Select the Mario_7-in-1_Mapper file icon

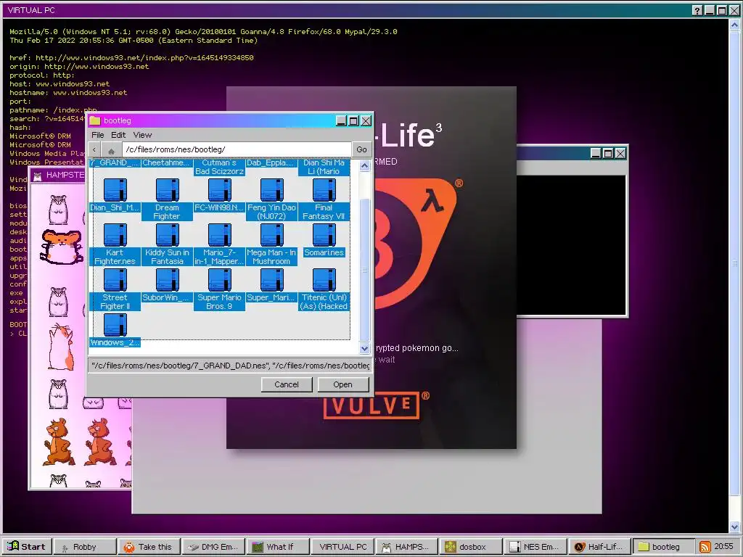click(x=219, y=235)
